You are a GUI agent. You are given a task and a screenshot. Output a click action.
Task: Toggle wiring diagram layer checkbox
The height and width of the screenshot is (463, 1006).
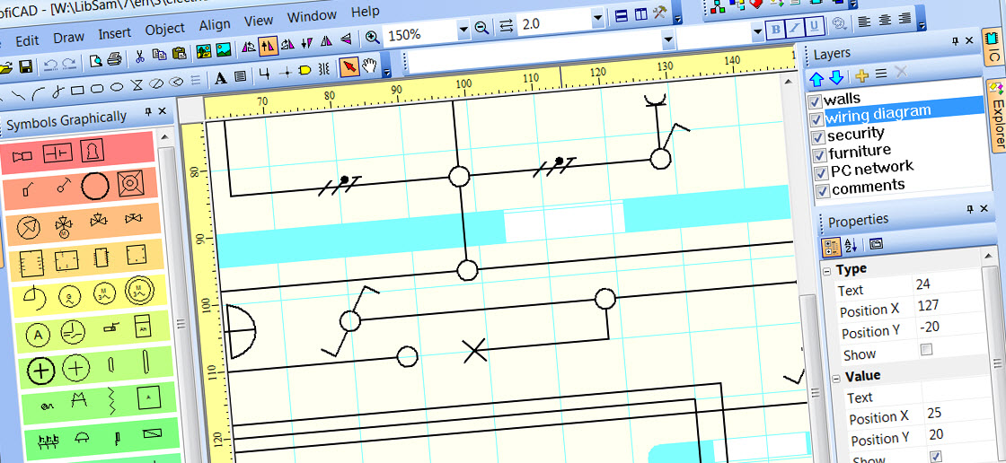coord(816,119)
